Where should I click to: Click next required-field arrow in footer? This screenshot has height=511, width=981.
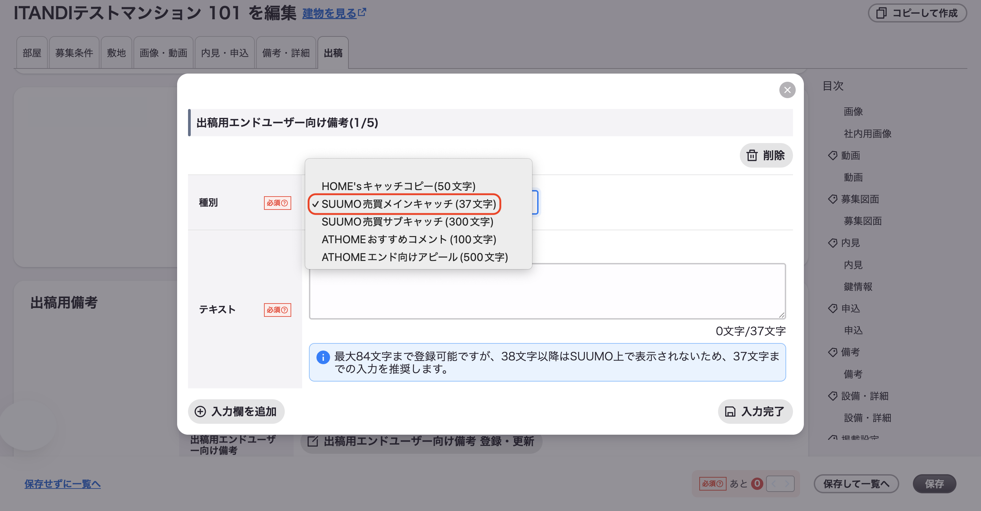787,484
